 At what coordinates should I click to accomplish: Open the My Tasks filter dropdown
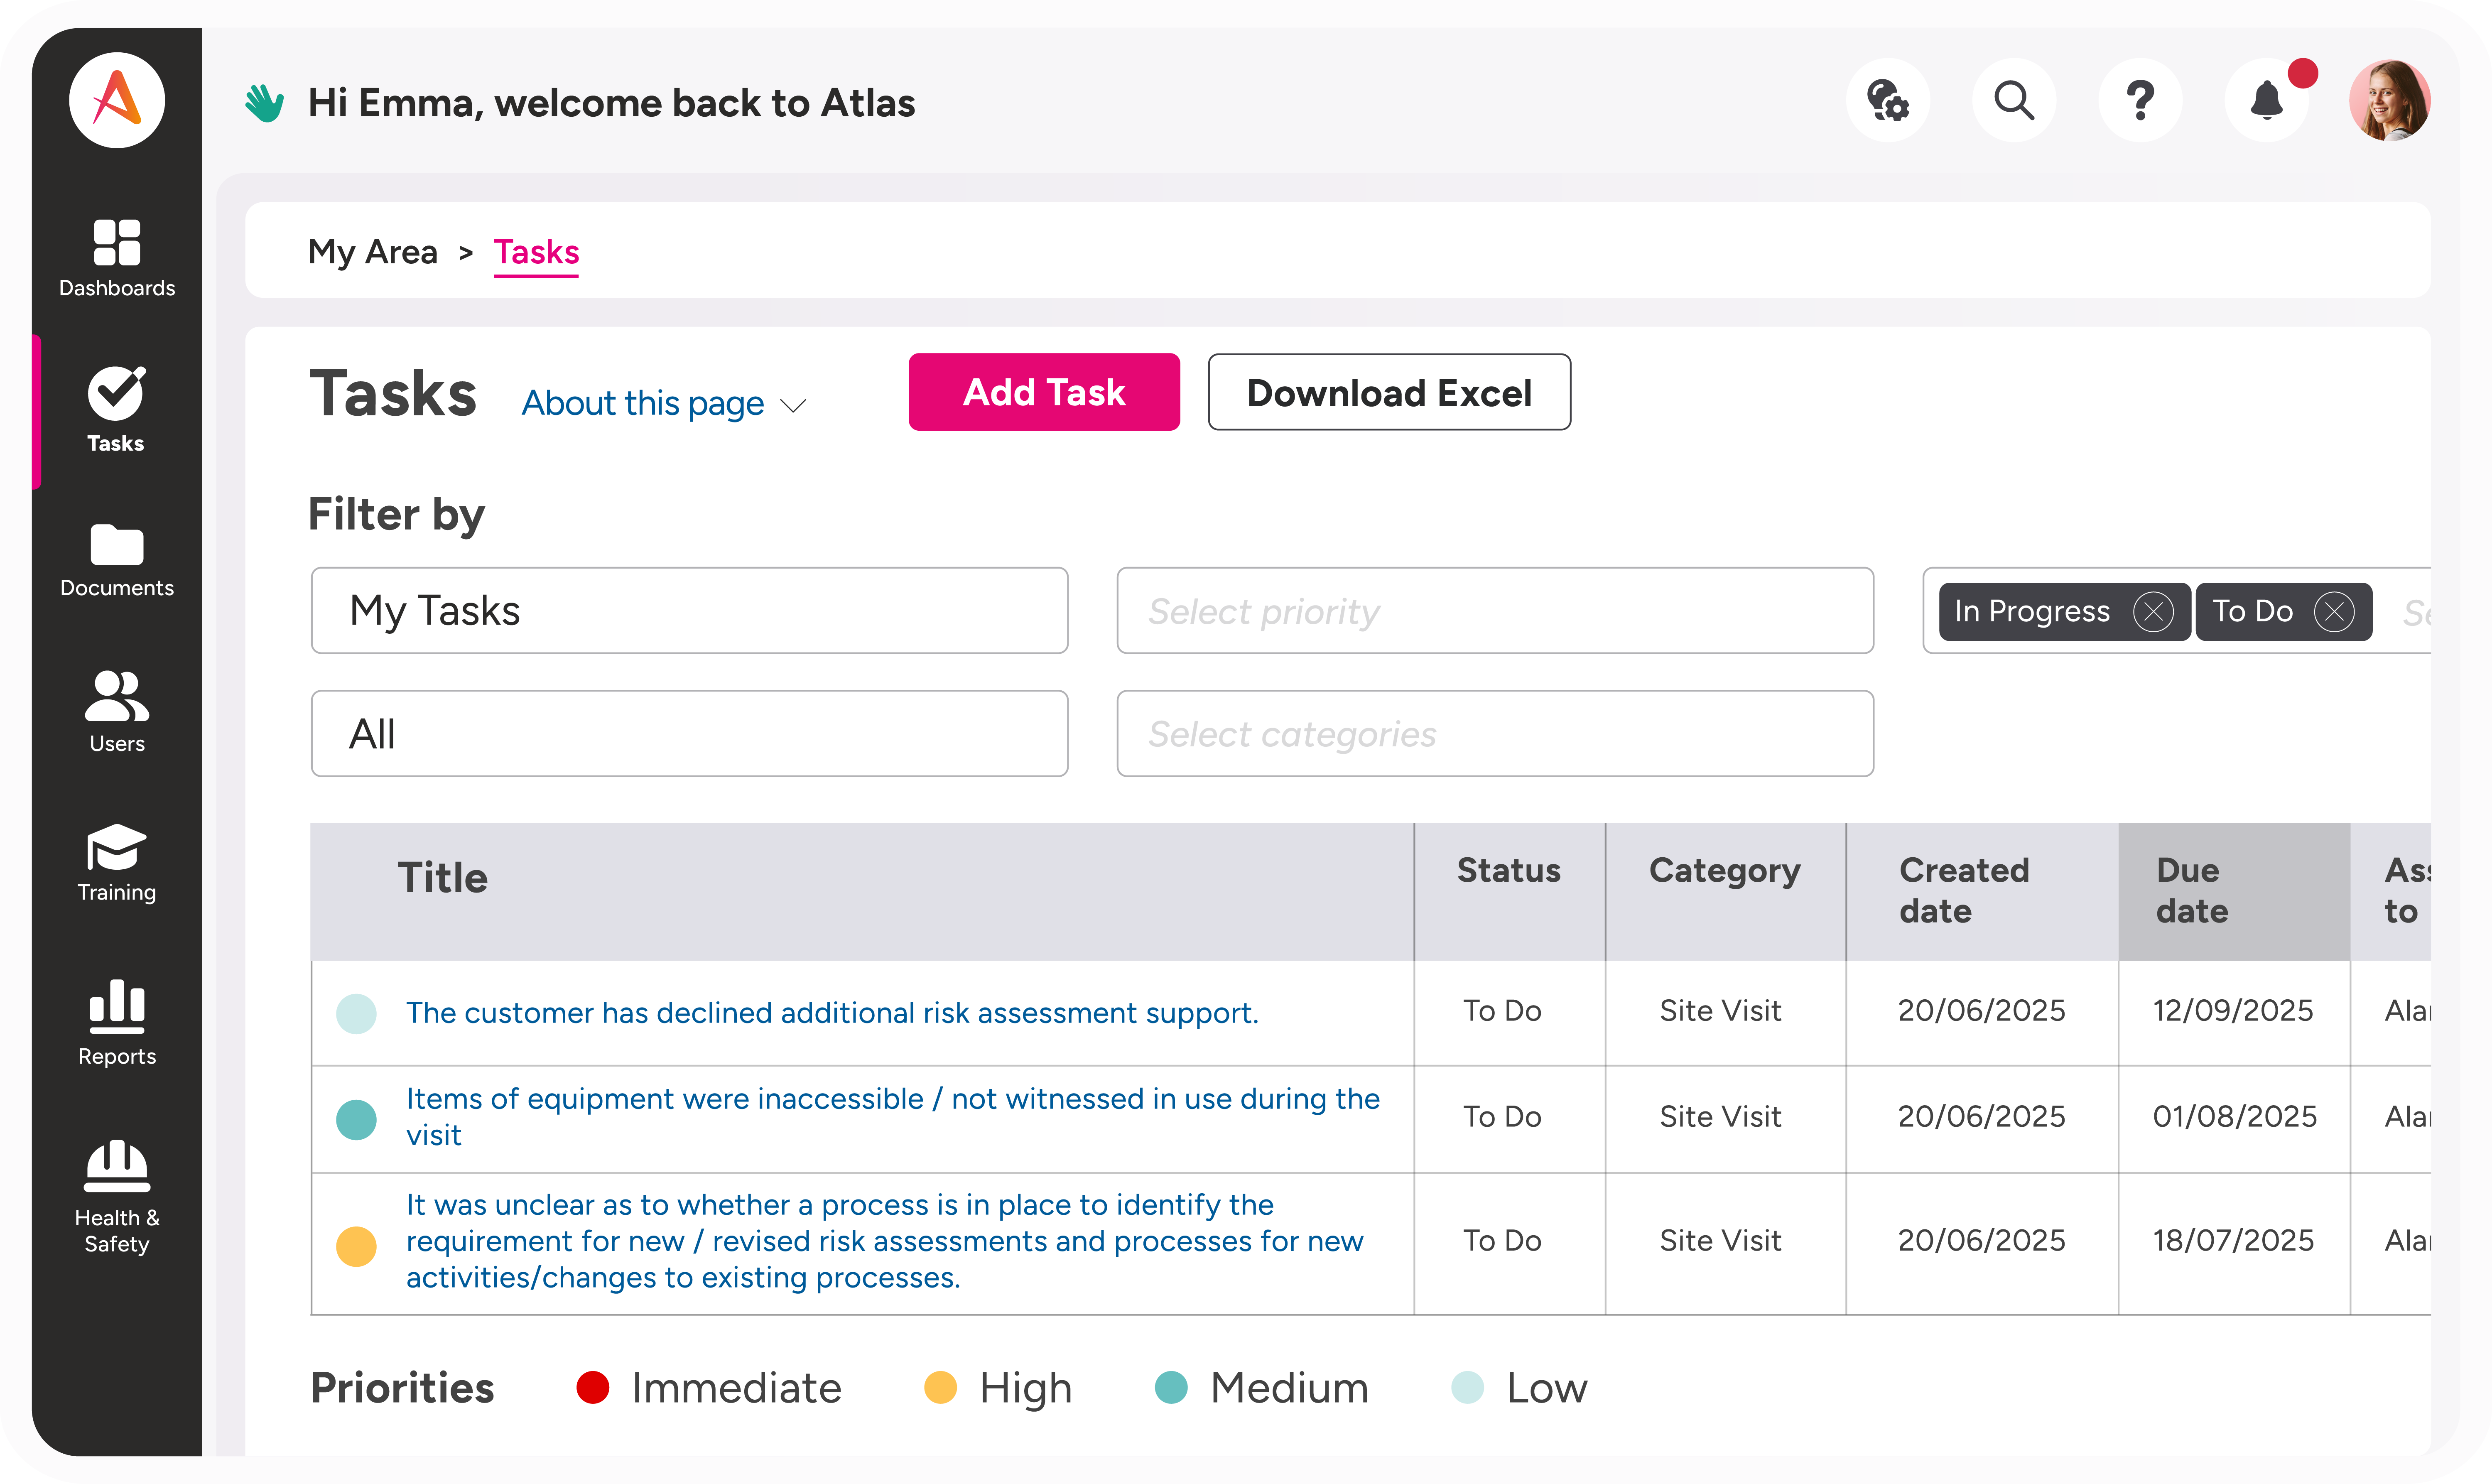(689, 610)
